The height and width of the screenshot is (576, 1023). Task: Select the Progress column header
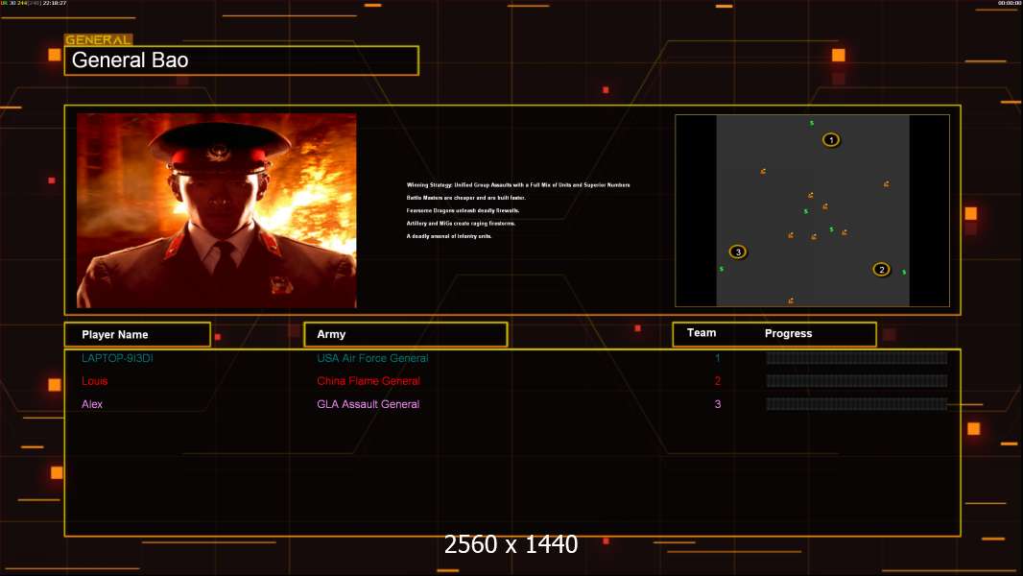pyautogui.click(x=788, y=333)
